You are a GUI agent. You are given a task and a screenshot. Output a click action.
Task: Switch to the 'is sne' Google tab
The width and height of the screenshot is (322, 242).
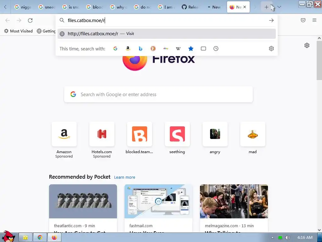click(71, 7)
